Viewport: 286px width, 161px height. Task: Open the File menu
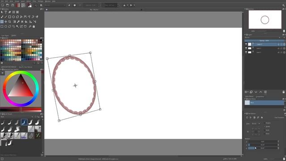click(2, 1)
